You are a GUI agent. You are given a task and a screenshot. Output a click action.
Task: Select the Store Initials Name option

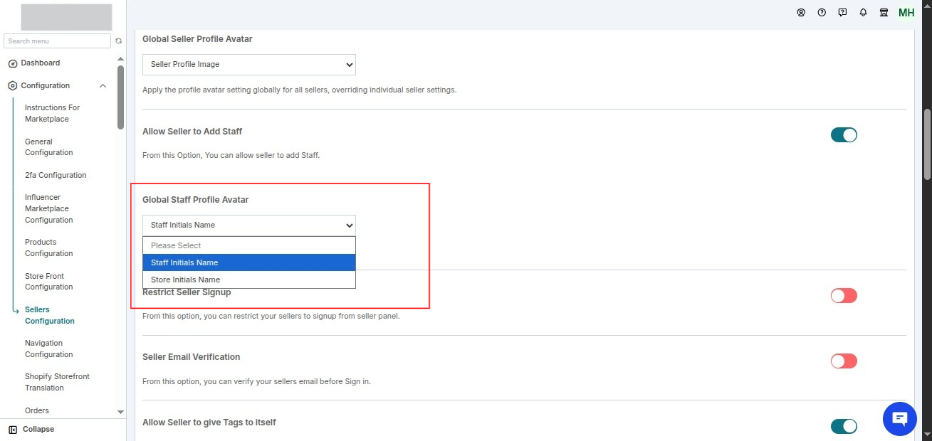[x=249, y=280]
